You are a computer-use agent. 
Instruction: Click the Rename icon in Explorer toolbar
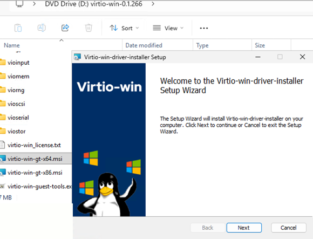pyautogui.click(x=42, y=28)
